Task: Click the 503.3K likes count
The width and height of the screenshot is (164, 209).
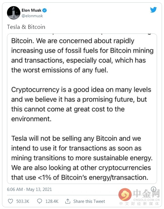Action: [x=23, y=201]
